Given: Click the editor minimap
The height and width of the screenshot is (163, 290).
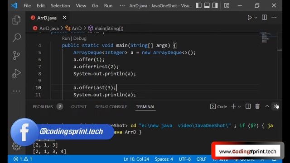Looking at the screenshot, I should [x=266, y=37].
